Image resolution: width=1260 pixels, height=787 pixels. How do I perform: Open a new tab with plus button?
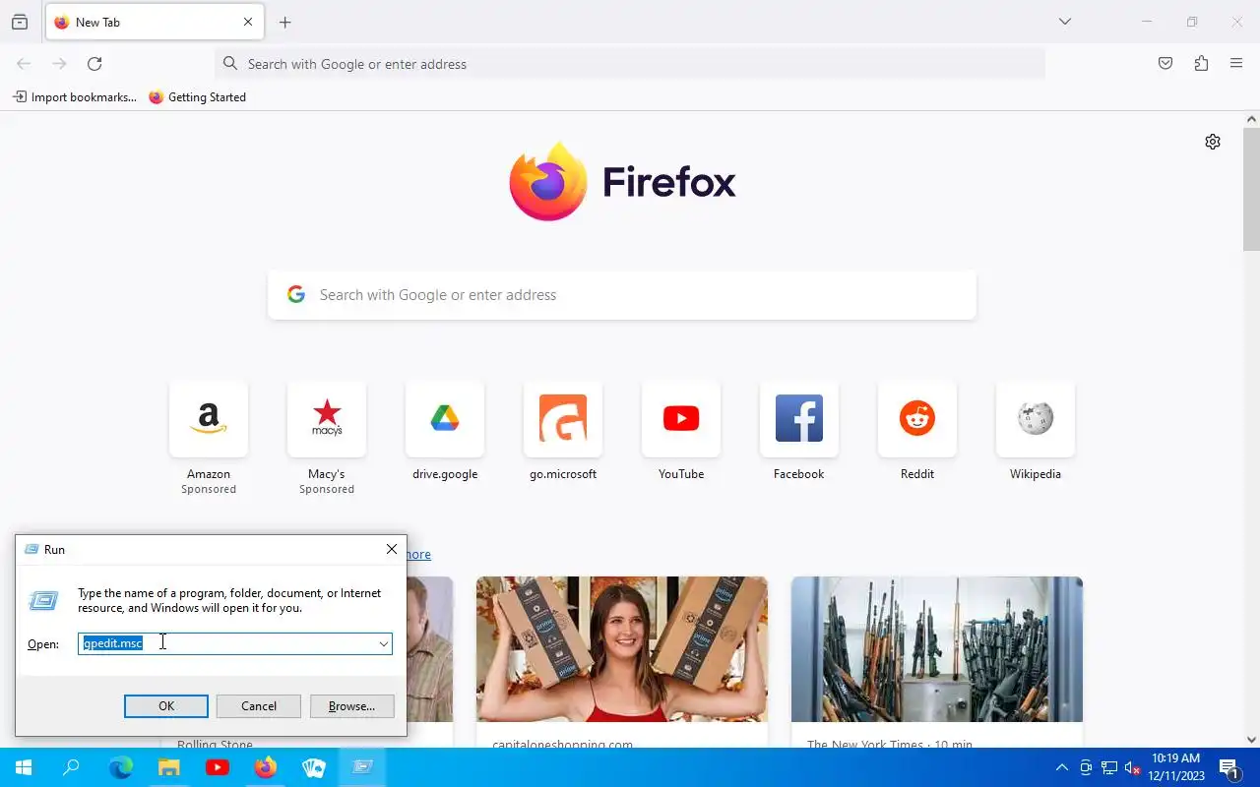click(x=284, y=22)
